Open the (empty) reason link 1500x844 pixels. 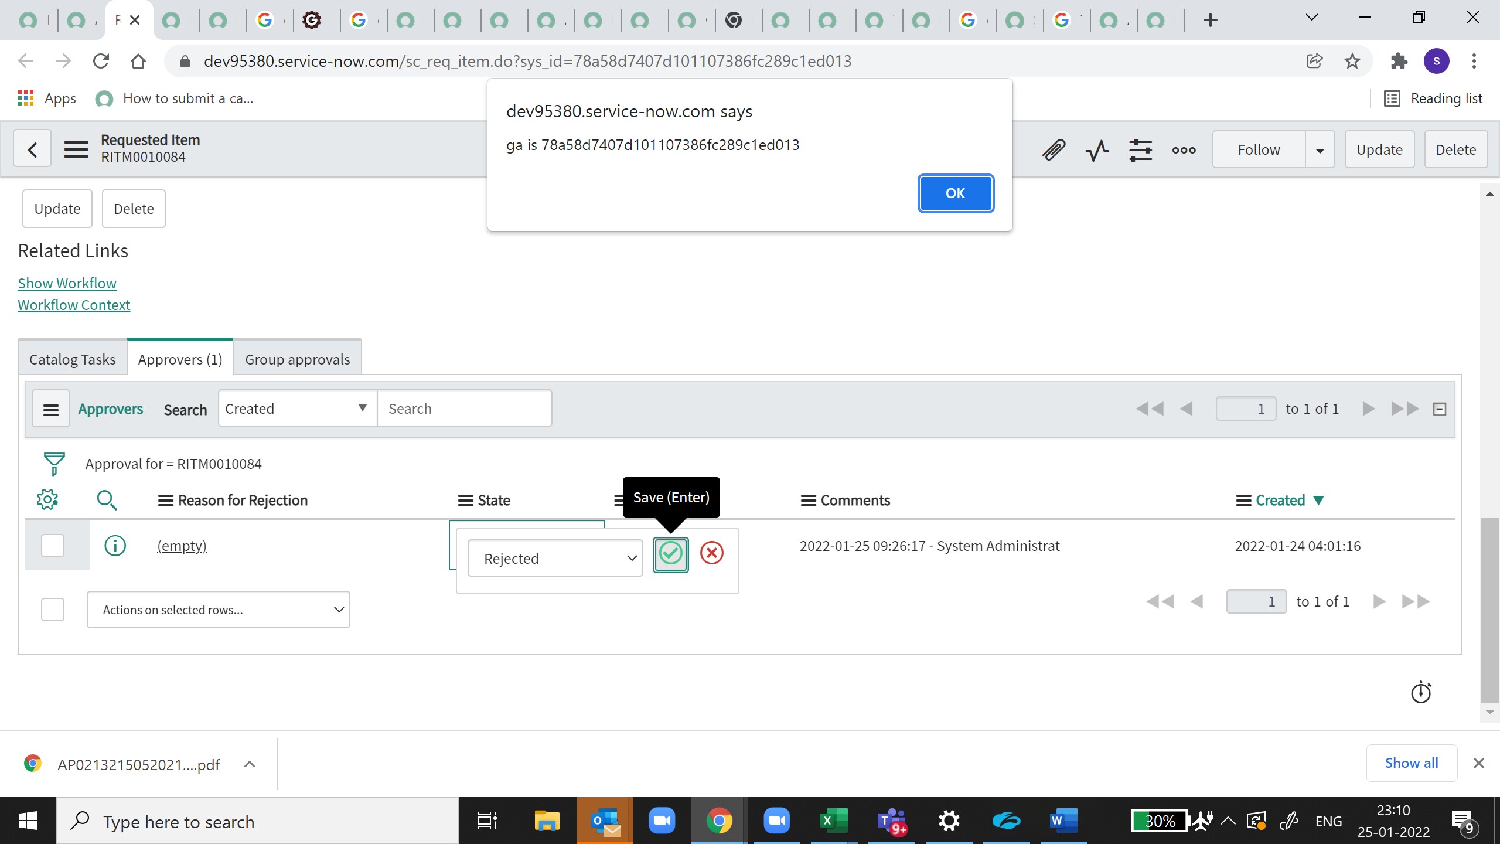[x=182, y=546]
